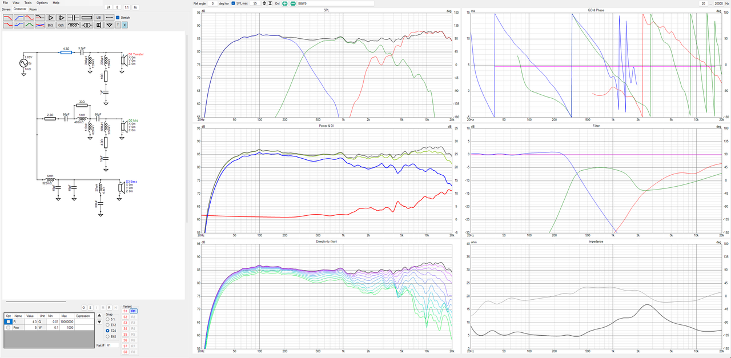Insert the buffer amplifier triangle block
Viewport: 731px width, 358px height.
[51, 18]
